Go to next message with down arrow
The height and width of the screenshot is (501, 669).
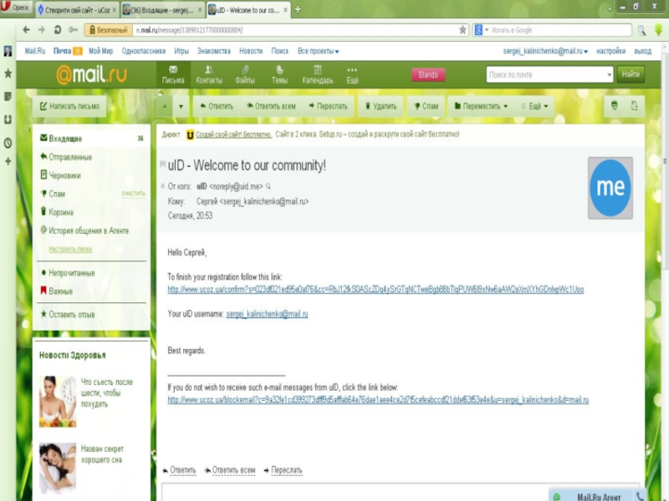[181, 106]
